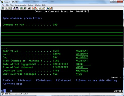The height and width of the screenshot is (96, 124).
Task: Select the TYPE field showing *ADVANCE
Action: point(82,71)
